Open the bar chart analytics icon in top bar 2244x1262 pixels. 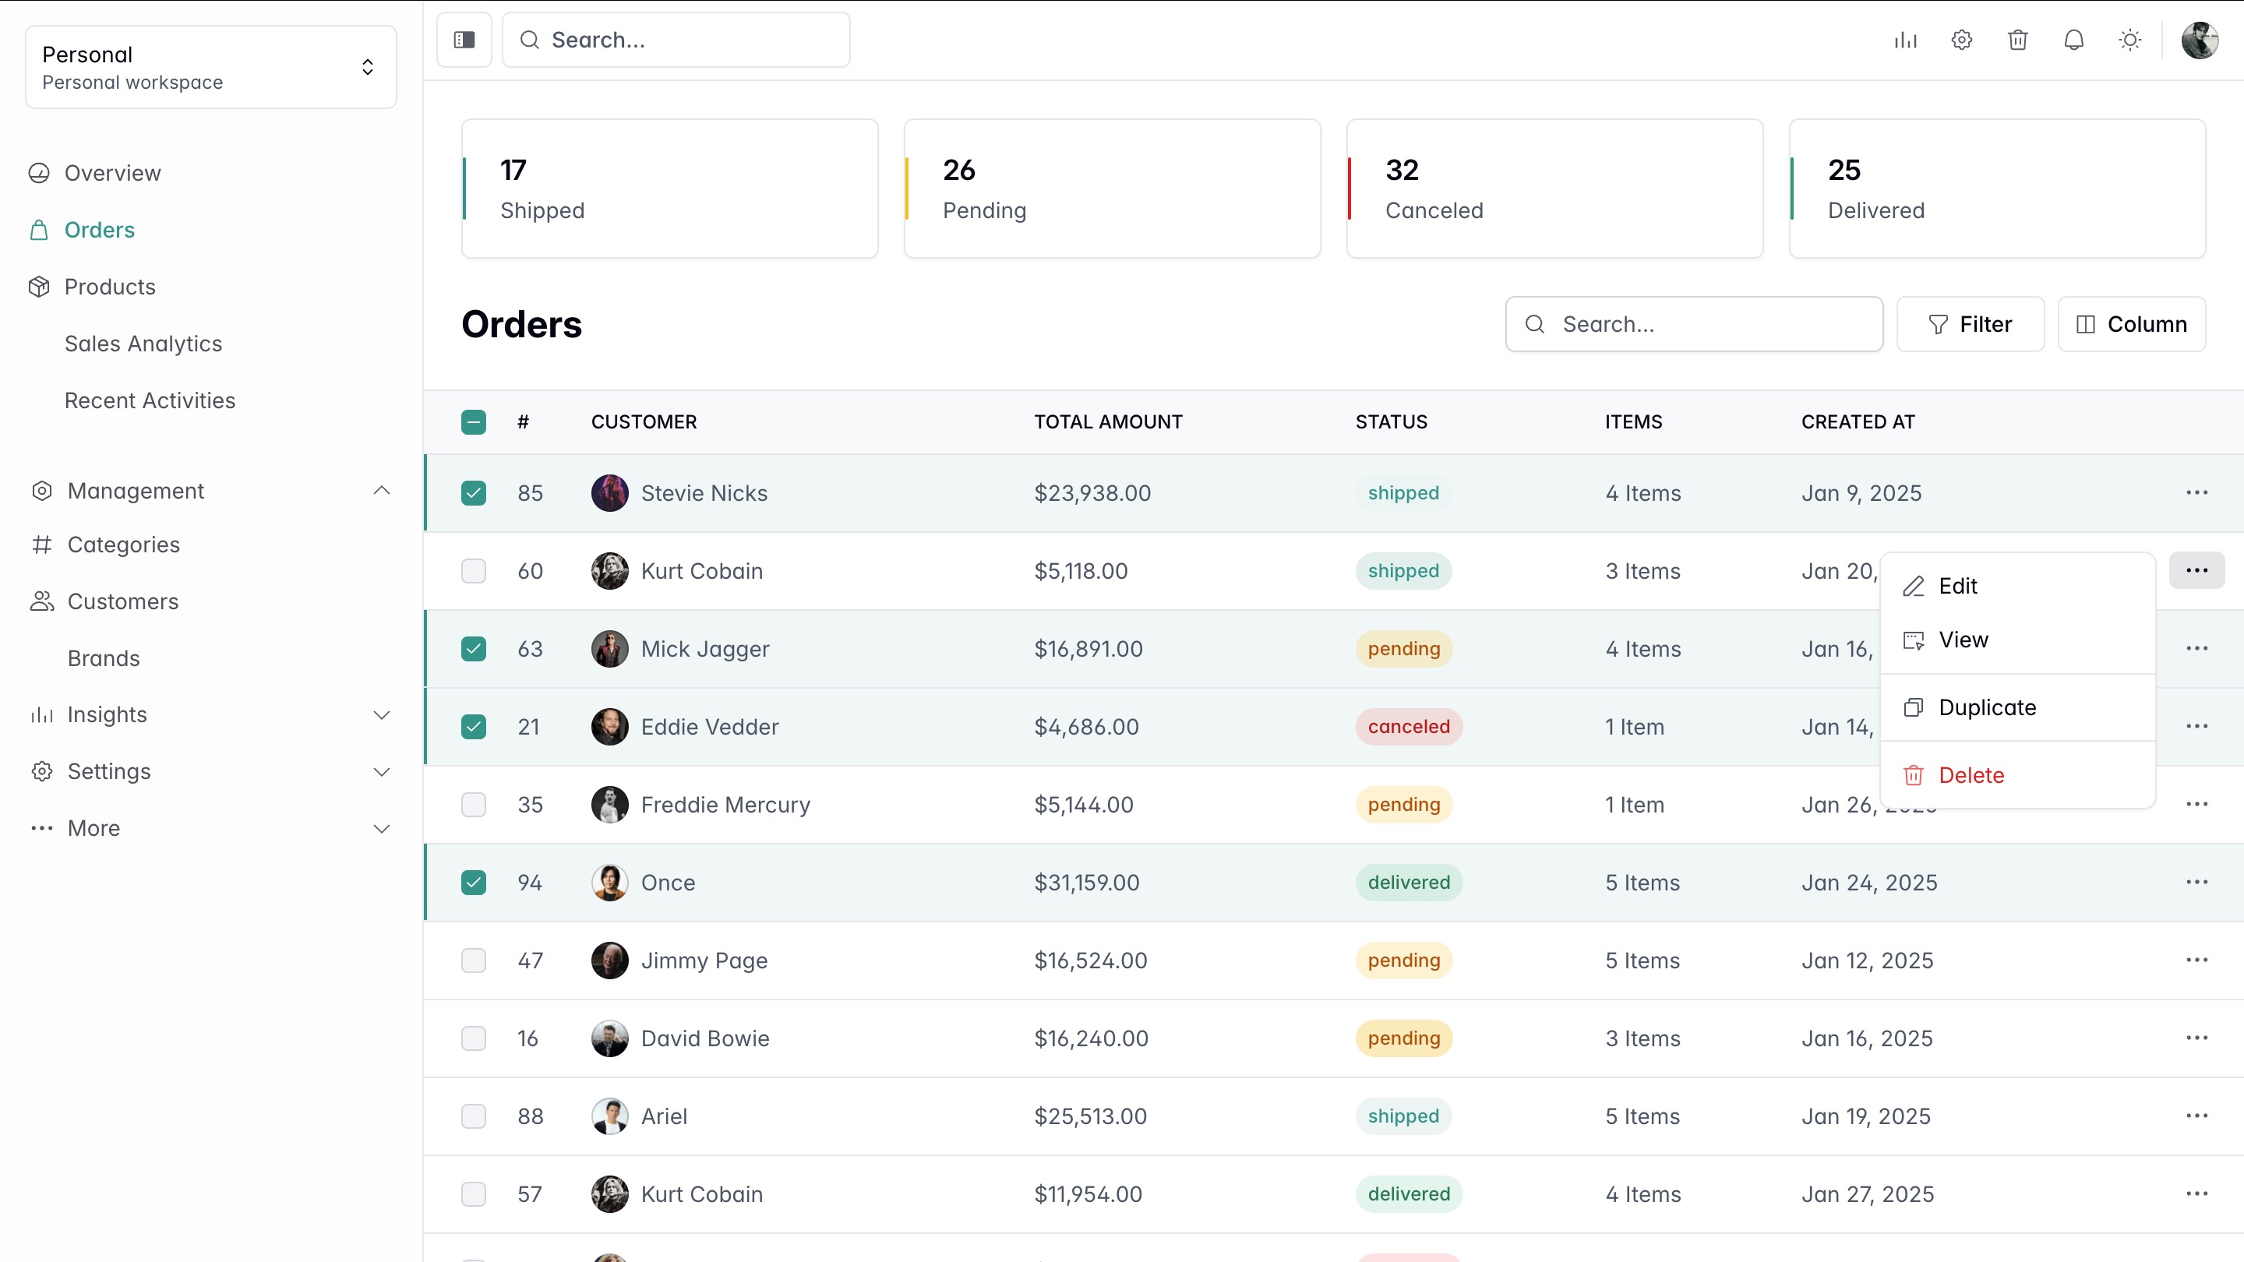coord(1905,40)
